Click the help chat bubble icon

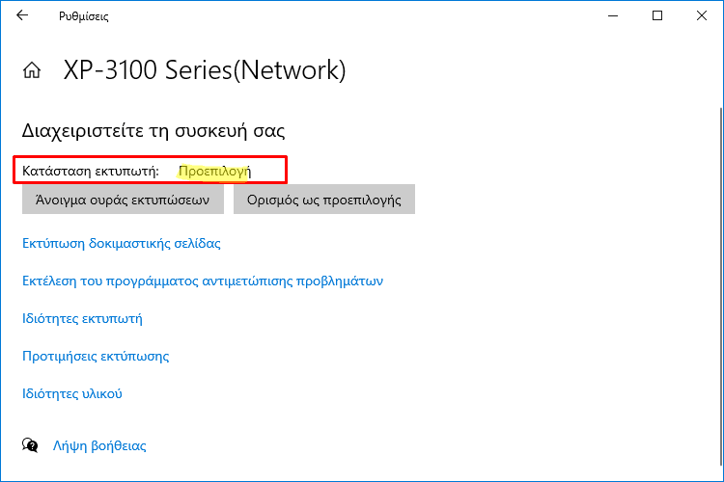(30, 445)
